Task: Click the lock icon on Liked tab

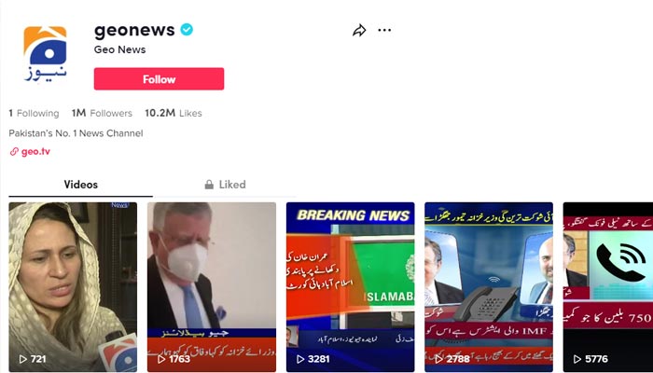Action: coord(209,185)
